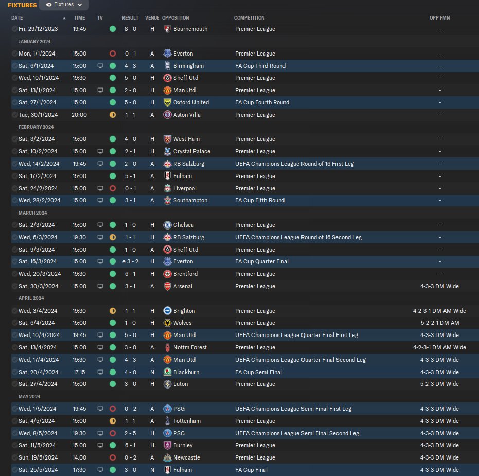Click the Brighton club badge
This screenshot has height=476, width=479.
[x=167, y=311]
